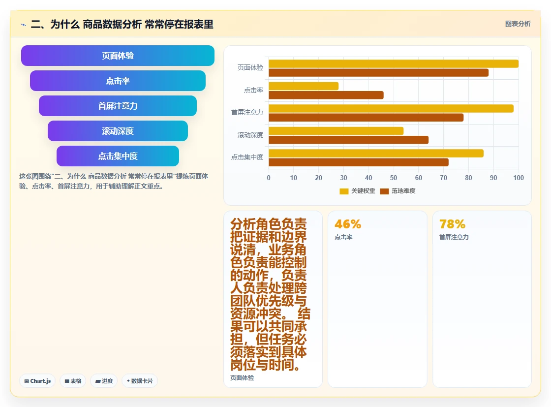551x407 pixels.
Task: Click the 页面体验 caption under text card
Action: pyautogui.click(x=242, y=378)
